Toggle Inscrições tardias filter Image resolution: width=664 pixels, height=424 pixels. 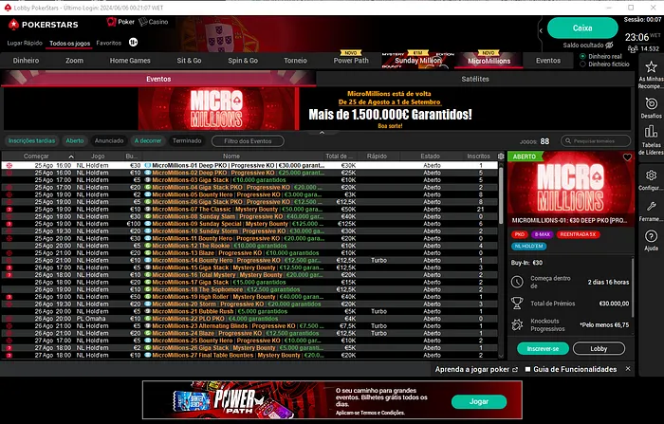point(31,140)
